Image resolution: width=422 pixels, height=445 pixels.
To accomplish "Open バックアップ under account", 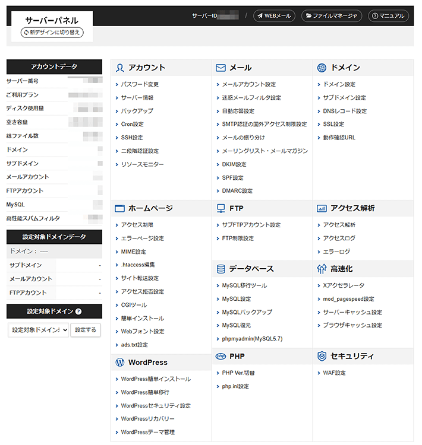I will pos(137,111).
